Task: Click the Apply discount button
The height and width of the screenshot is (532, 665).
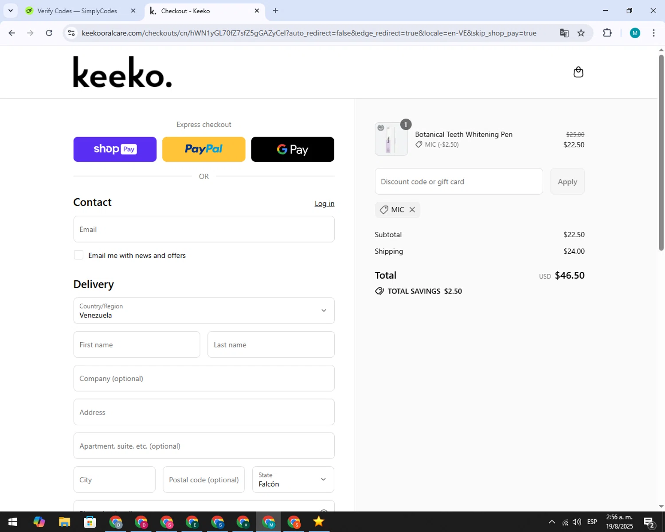Action: [x=567, y=181]
